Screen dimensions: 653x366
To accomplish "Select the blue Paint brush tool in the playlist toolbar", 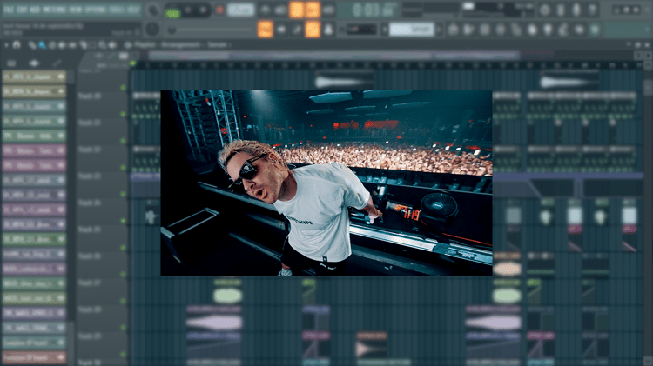I will 42,45.
